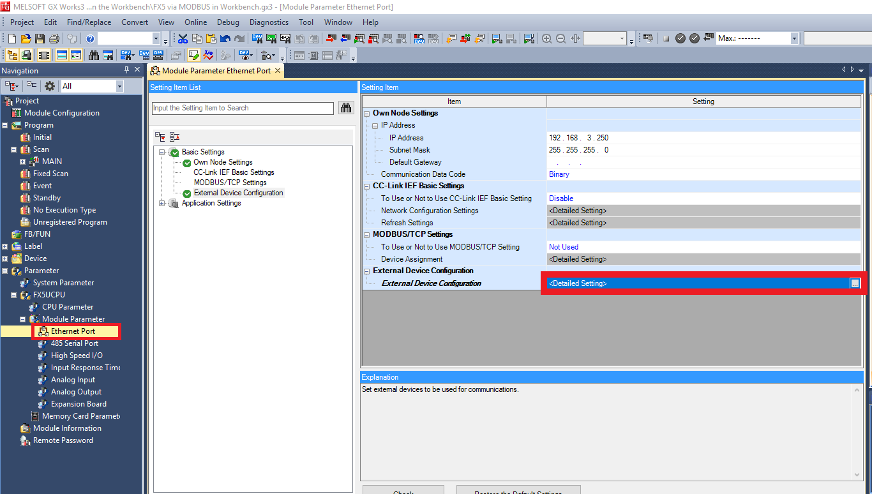Expand the Label node in Navigation
The height and width of the screenshot is (494, 872).
pyautogui.click(x=5, y=246)
